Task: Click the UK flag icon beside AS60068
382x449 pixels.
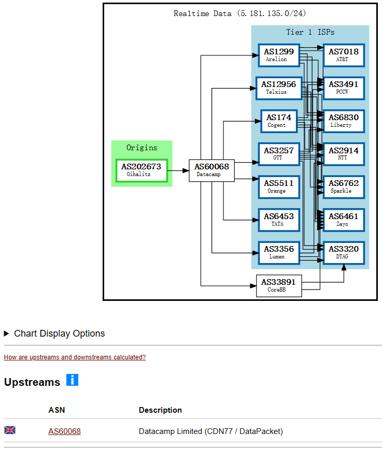Action: point(10,430)
